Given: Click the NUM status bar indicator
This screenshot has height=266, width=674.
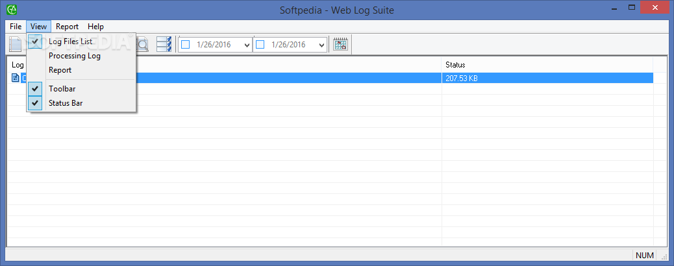Looking at the screenshot, I should [x=644, y=255].
